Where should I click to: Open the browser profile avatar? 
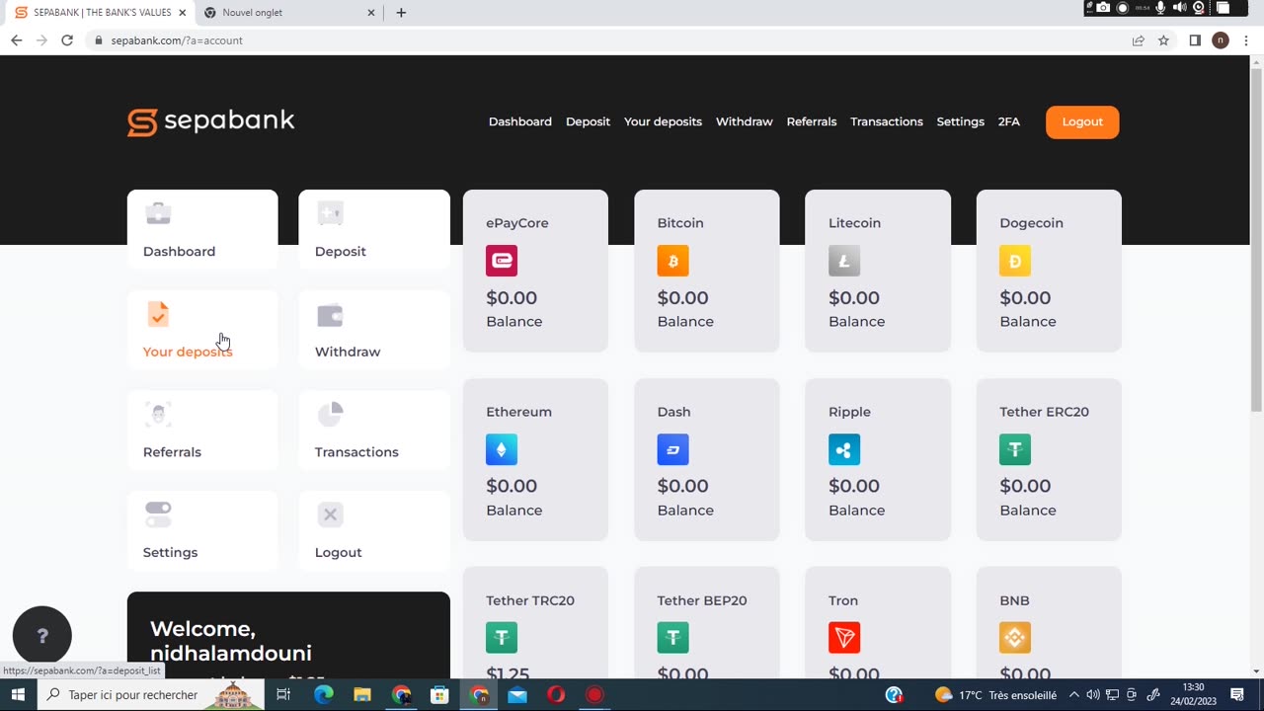tap(1221, 40)
